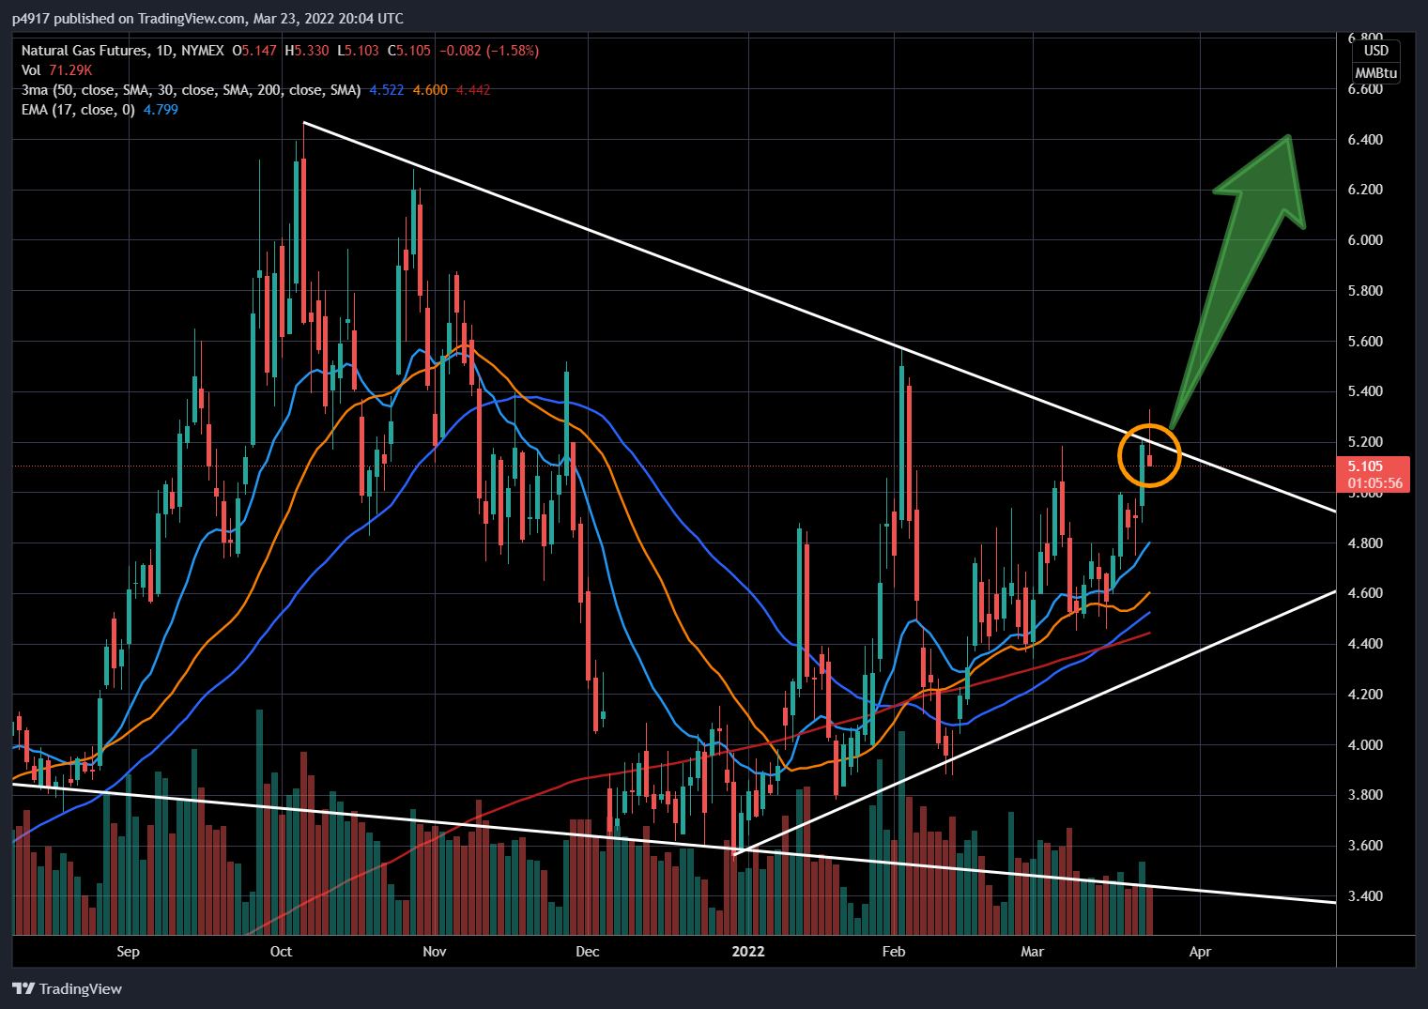Click the low value L5.103
The width and height of the screenshot is (1428, 1009).
tap(358, 51)
